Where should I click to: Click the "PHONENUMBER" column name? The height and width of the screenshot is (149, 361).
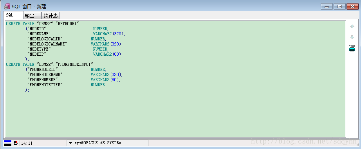(43, 80)
